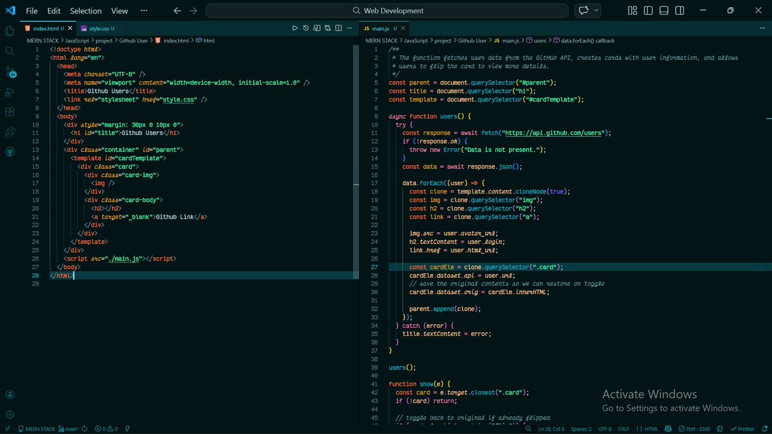The width and height of the screenshot is (772, 434).
Task: Open the Extensions view
Action: point(10,112)
